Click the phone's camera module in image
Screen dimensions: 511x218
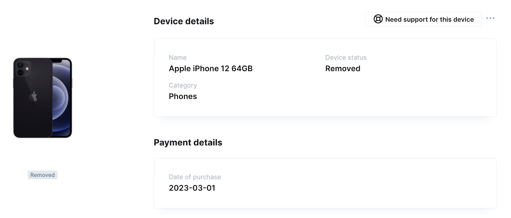(x=23, y=69)
